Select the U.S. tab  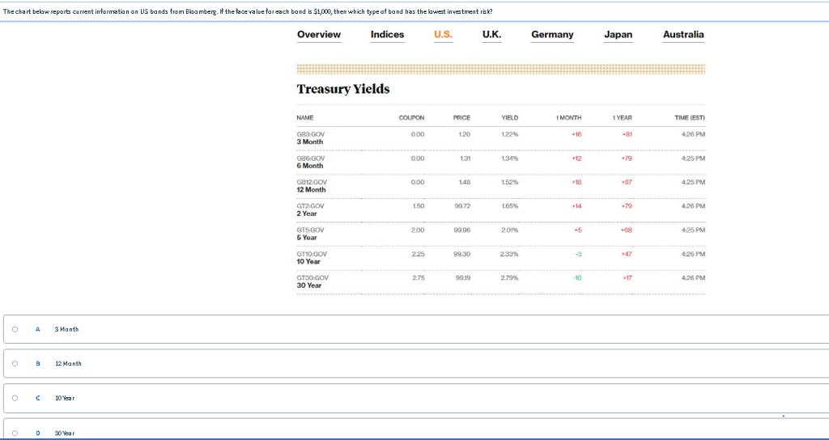pyautogui.click(x=443, y=34)
